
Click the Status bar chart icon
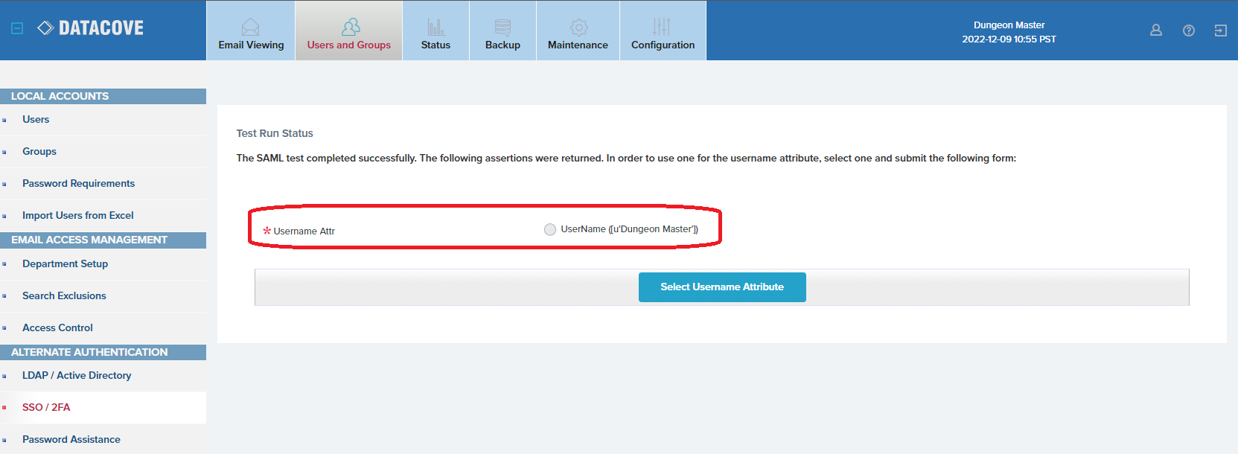coord(435,28)
